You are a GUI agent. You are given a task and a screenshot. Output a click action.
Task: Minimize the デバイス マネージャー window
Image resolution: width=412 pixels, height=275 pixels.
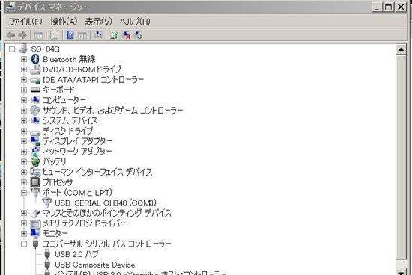click(x=377, y=7)
